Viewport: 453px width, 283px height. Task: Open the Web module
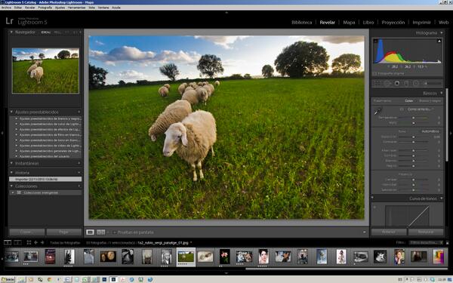click(x=443, y=22)
